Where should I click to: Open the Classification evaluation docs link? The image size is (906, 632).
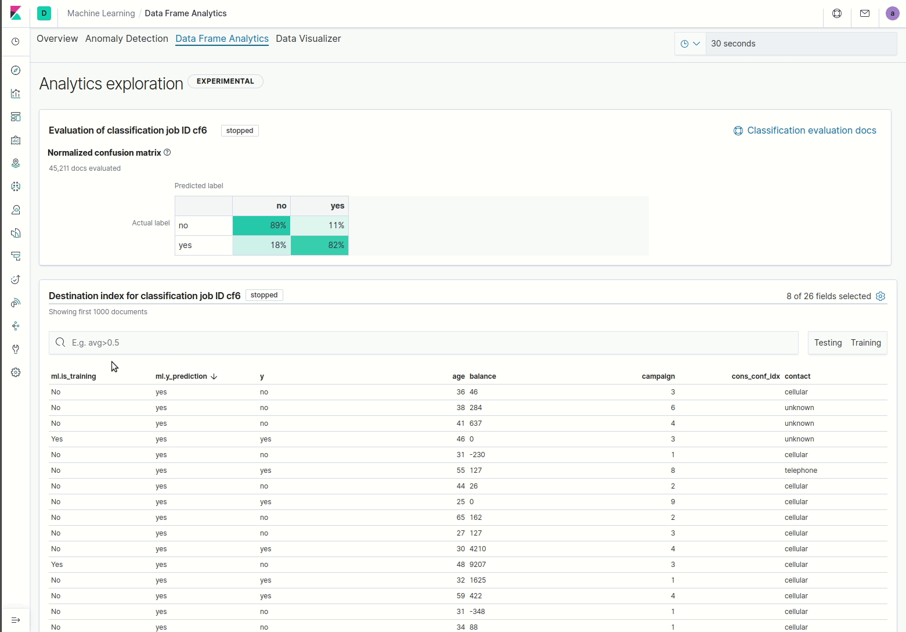pos(811,130)
